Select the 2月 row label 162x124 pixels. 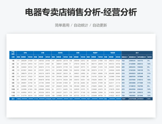pyautogui.click(x=13, y=64)
